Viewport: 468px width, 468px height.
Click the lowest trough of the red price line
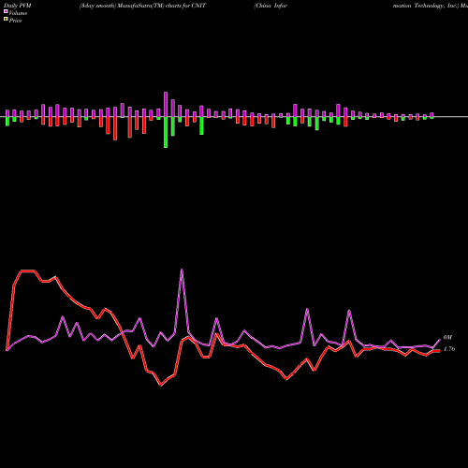click(x=161, y=385)
